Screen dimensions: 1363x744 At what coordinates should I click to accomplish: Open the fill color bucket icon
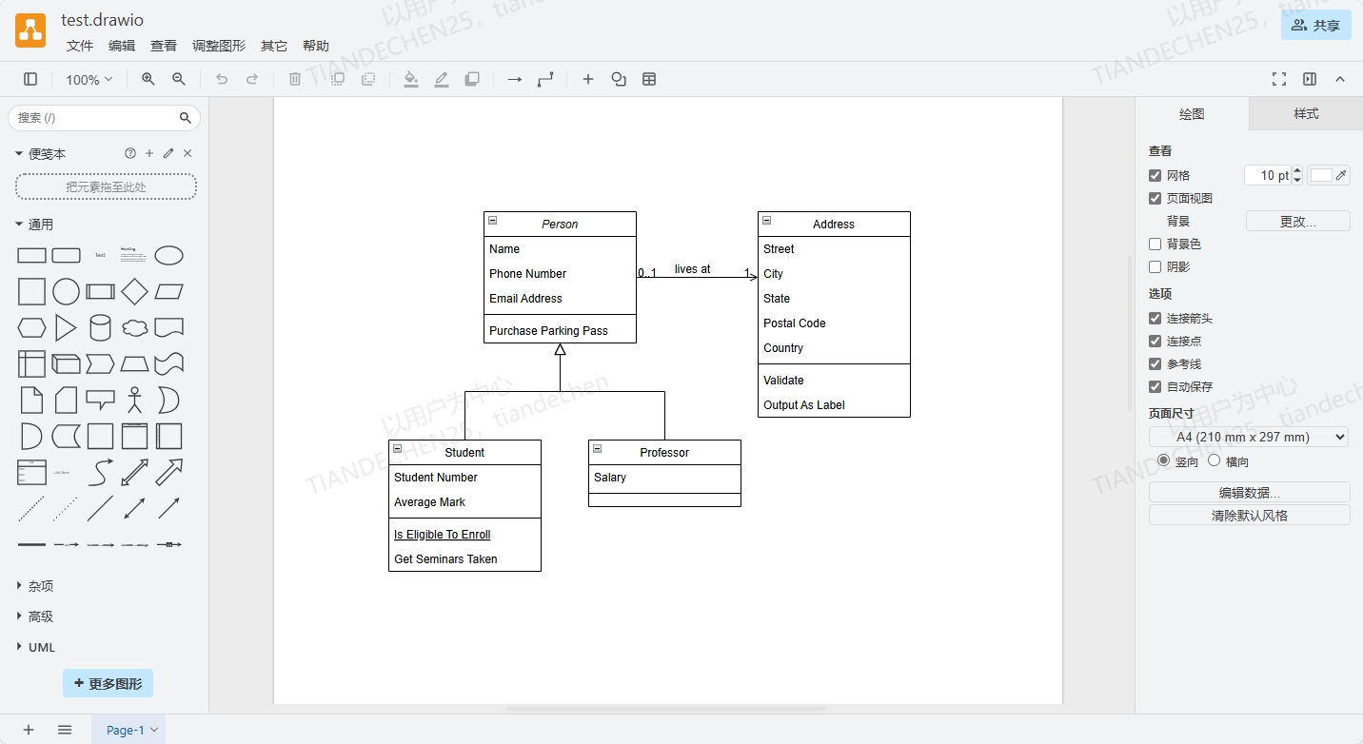[411, 80]
